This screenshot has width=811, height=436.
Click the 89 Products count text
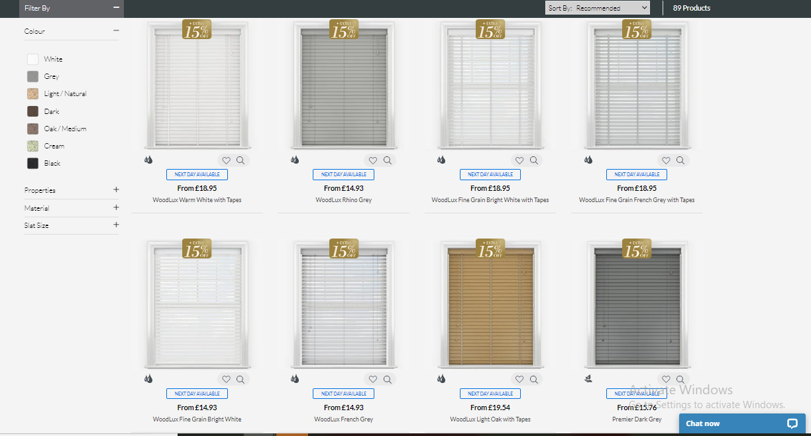(691, 8)
